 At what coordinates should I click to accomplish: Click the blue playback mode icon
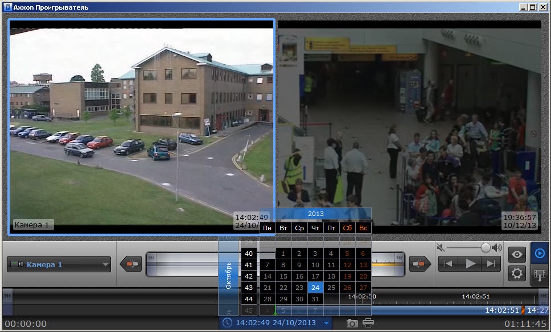pyautogui.click(x=539, y=254)
